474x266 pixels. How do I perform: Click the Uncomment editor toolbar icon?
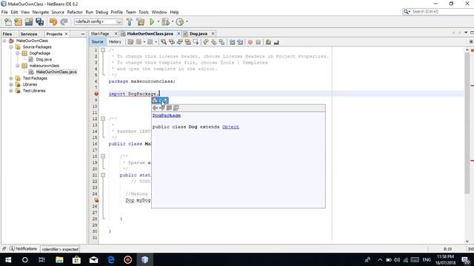(x=276, y=42)
